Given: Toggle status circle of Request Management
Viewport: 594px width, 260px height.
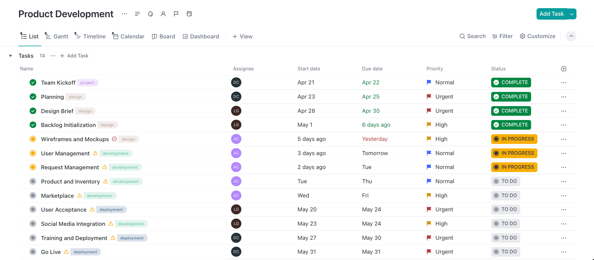Looking at the screenshot, I should click(x=33, y=167).
